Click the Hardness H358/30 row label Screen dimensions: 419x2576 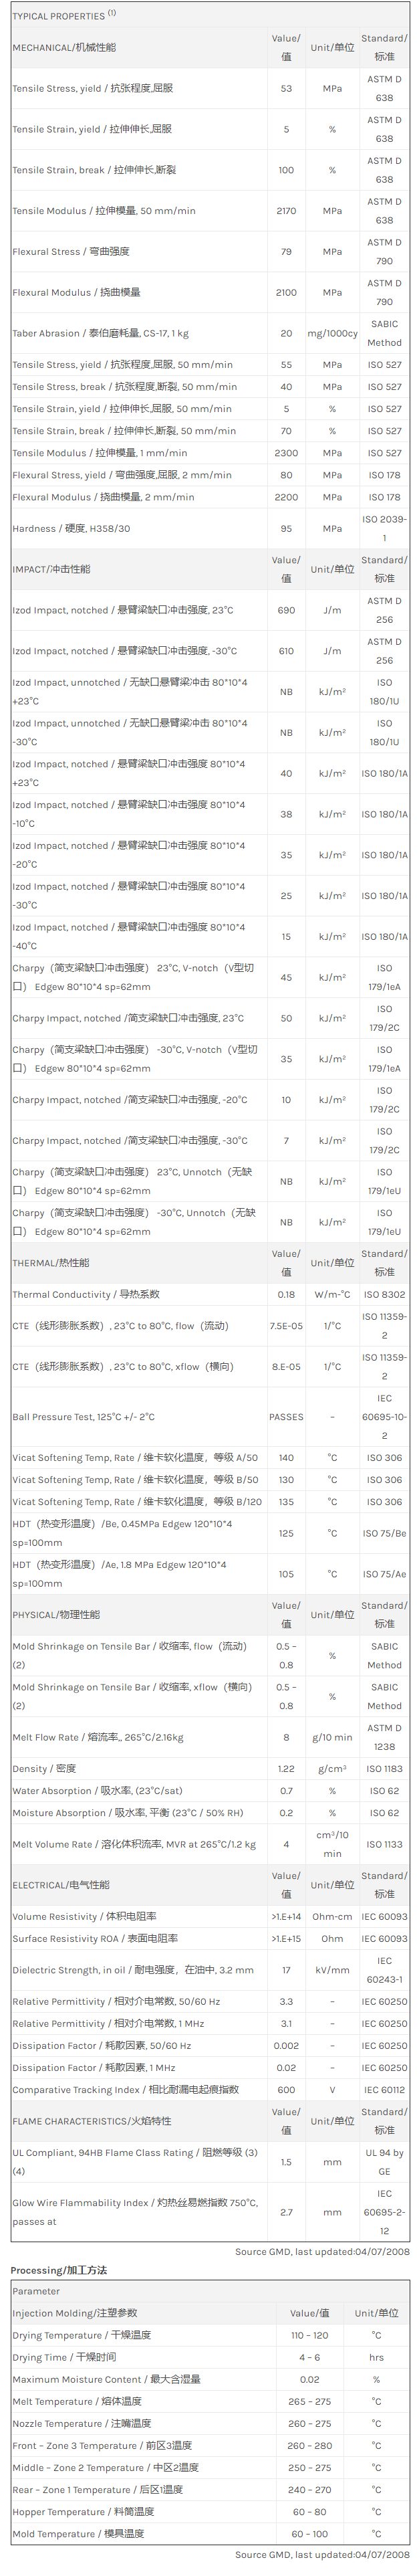(x=71, y=528)
